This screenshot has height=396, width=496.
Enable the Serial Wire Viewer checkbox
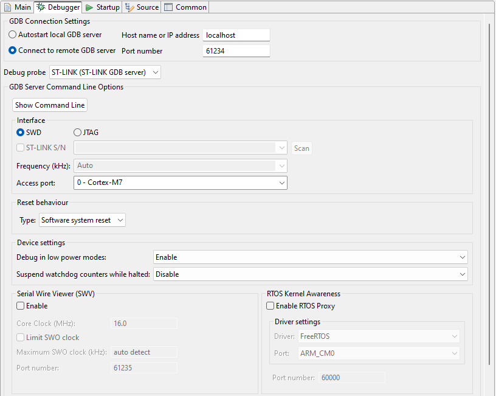click(20, 306)
